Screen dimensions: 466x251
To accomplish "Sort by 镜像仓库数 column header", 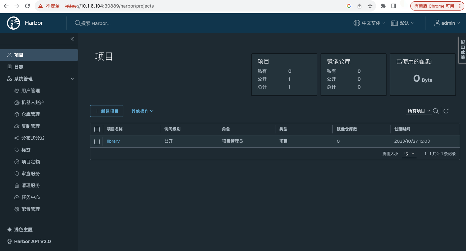I will [347, 129].
